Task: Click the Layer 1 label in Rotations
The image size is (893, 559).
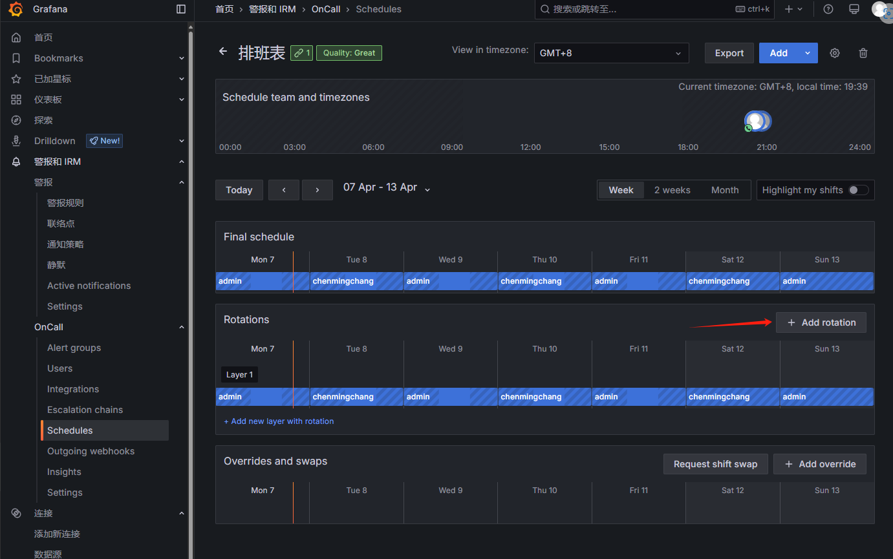Action: tap(239, 375)
